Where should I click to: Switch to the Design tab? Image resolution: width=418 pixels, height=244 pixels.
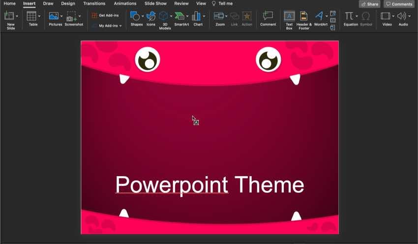(x=68, y=3)
